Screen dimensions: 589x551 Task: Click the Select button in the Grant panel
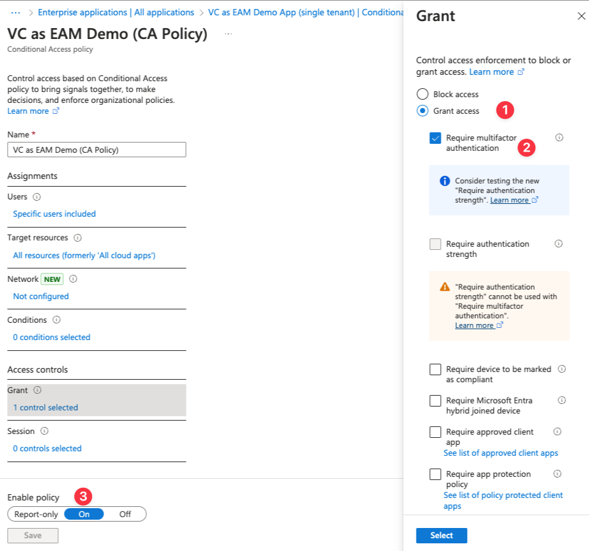(x=441, y=535)
